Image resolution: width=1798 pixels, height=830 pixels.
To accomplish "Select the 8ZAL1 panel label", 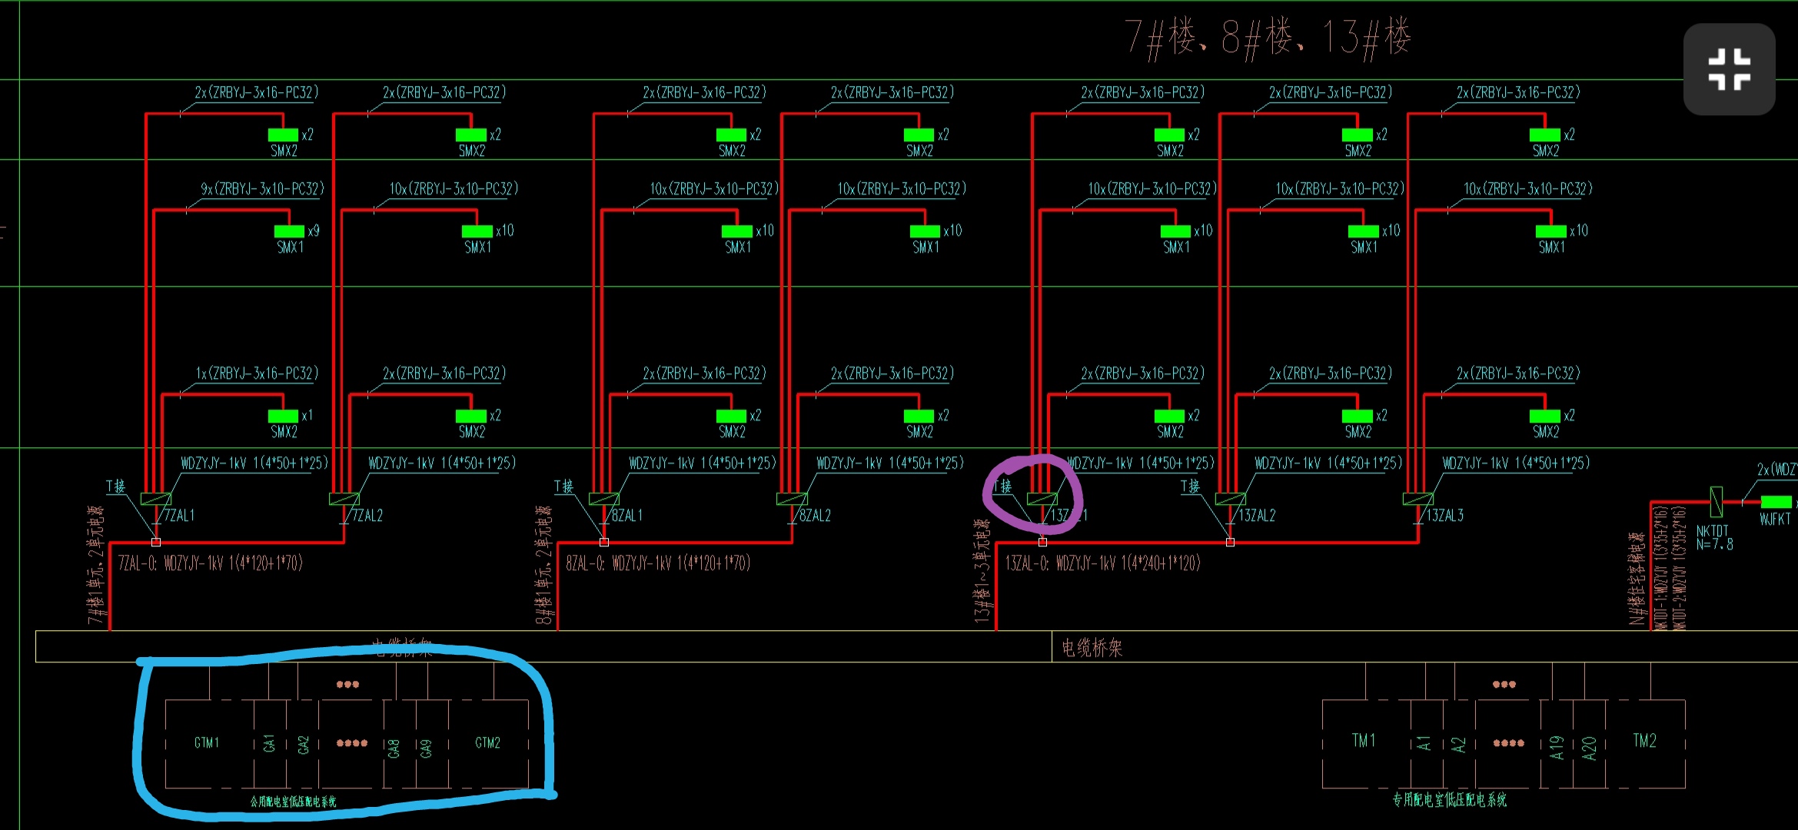I will pyautogui.click(x=627, y=516).
